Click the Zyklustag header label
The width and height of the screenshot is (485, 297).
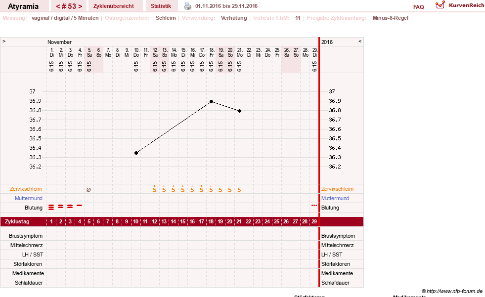pos(17,221)
